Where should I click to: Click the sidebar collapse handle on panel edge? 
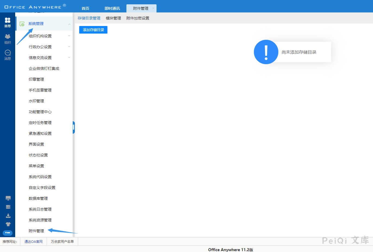74,127
